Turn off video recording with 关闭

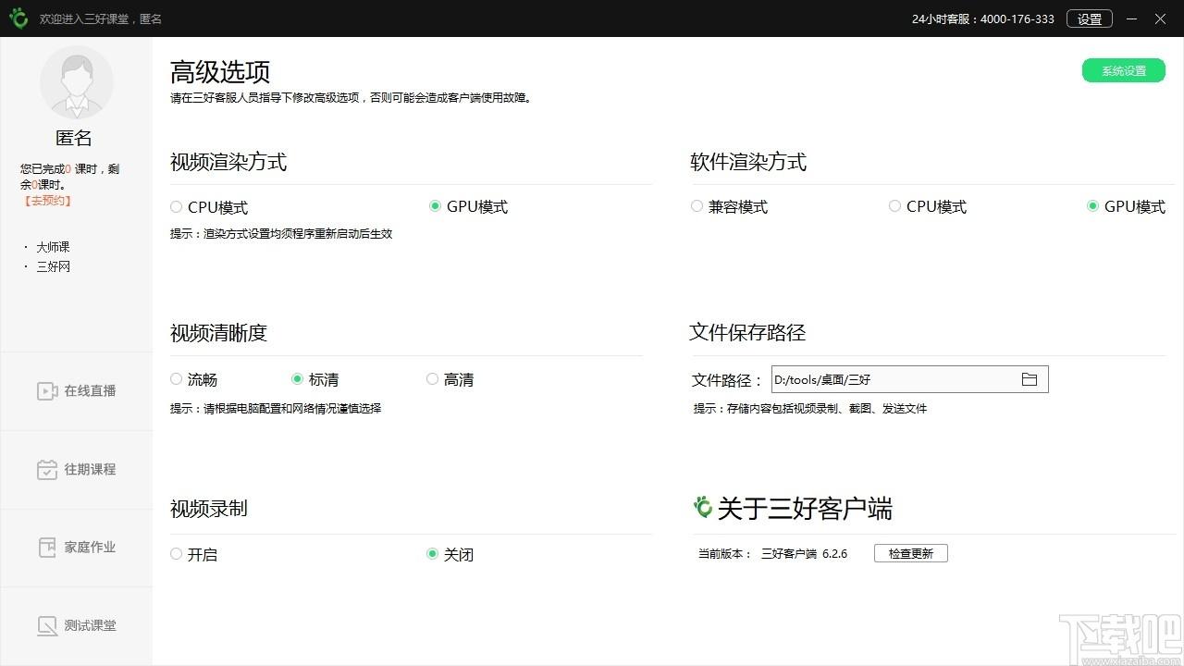(x=450, y=555)
